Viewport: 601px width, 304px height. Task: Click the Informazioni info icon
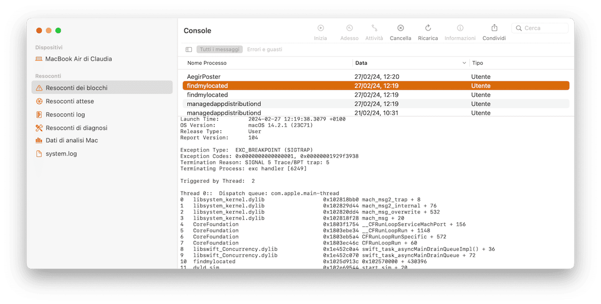[x=460, y=28]
